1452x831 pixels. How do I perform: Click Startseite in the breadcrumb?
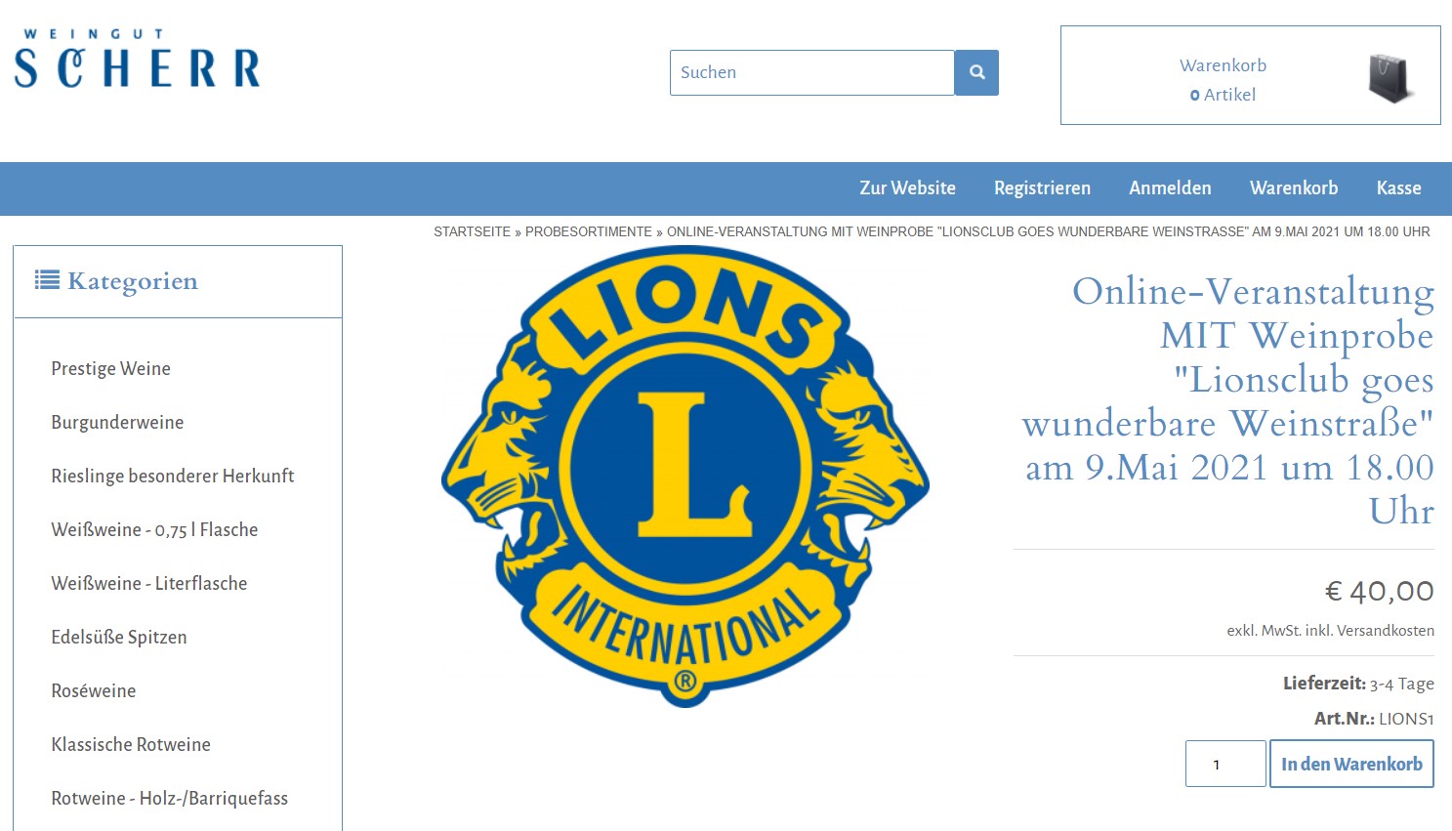pyautogui.click(x=472, y=231)
